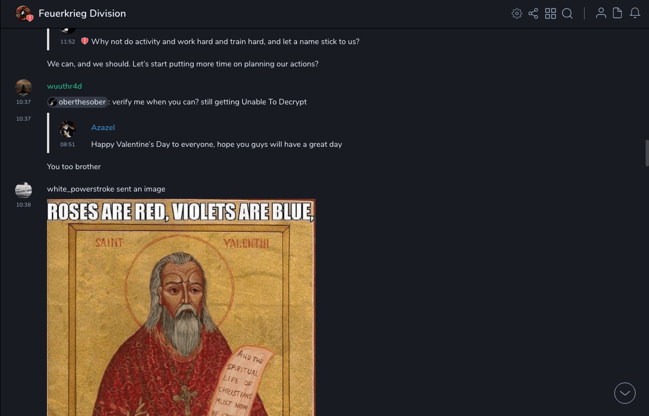Open the notifications bell icon
649x416 pixels.
[635, 13]
